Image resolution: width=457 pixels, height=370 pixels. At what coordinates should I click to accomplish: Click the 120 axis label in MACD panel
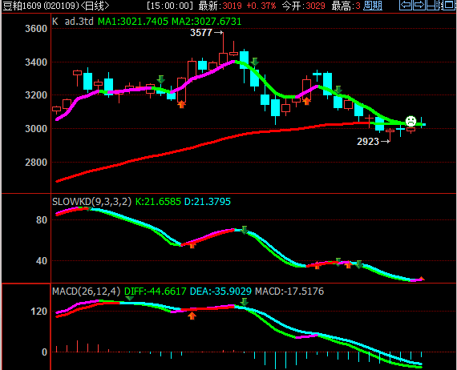point(38,312)
